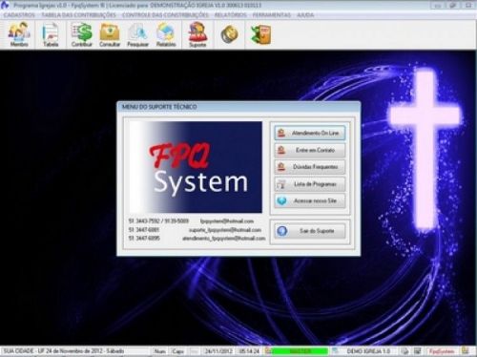The height and width of the screenshot is (357, 477).
Task: Click the 24/11/2012 date in status bar
Action: [218, 351]
